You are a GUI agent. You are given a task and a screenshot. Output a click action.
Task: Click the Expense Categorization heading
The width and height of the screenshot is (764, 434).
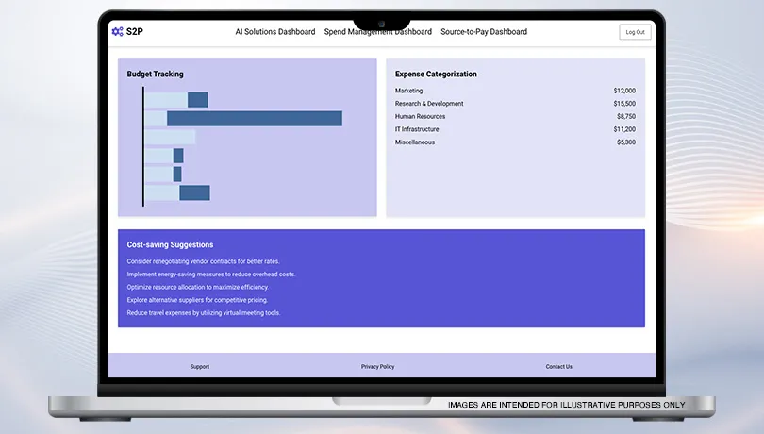tap(436, 74)
